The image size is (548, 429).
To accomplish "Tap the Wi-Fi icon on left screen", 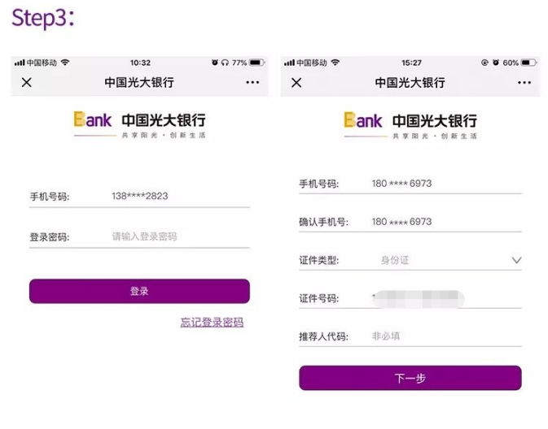I will 65,63.
